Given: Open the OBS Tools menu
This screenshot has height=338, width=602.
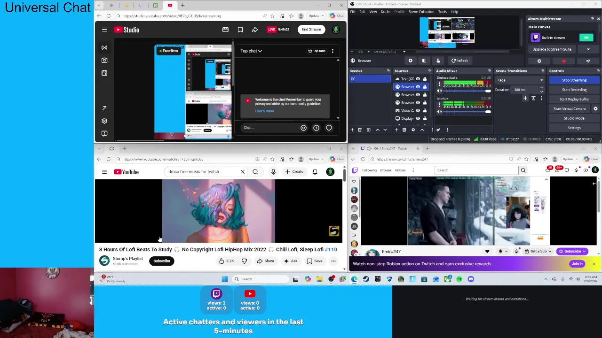Looking at the screenshot, I should 442,12.
